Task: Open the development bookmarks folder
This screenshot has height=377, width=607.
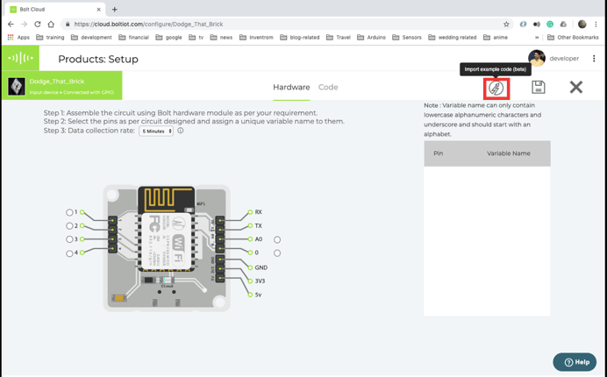Action: (92, 38)
